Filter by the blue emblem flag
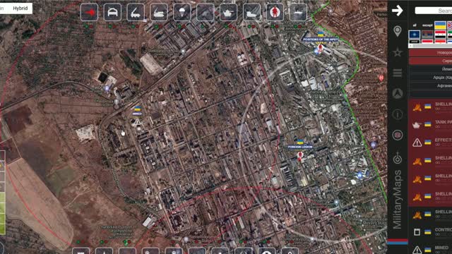Viewport: 452px width, 254px height. click(415, 35)
